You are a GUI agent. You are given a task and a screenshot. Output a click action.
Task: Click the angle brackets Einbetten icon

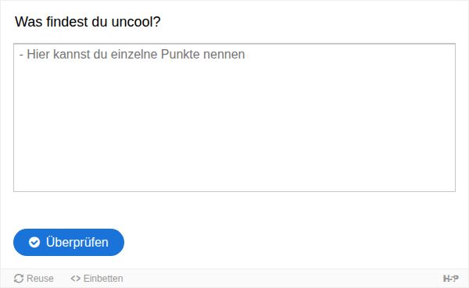click(75, 279)
